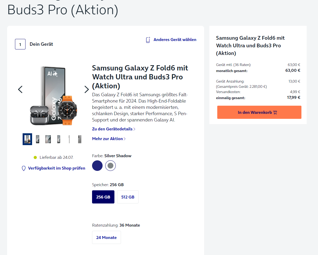
Task: Choose 256 GB storage option
Action: [103, 197]
